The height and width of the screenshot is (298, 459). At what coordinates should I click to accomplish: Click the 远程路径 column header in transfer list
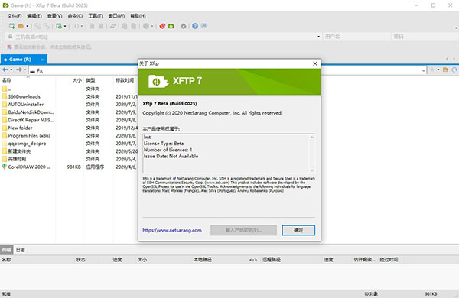272,259
